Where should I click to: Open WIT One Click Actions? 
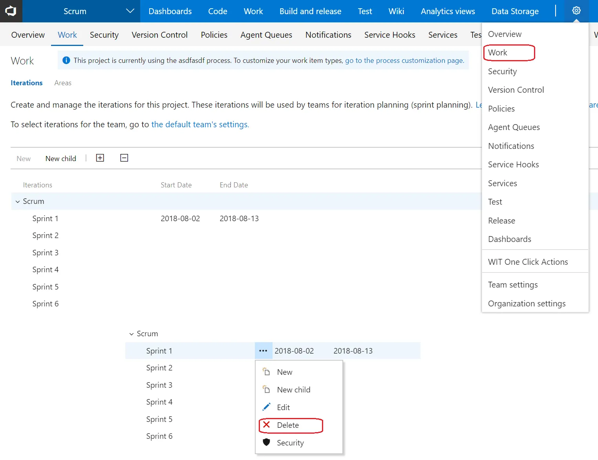coord(528,262)
